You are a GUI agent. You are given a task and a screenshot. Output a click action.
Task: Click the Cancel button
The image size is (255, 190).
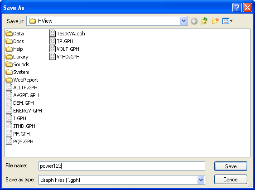coord(231,180)
